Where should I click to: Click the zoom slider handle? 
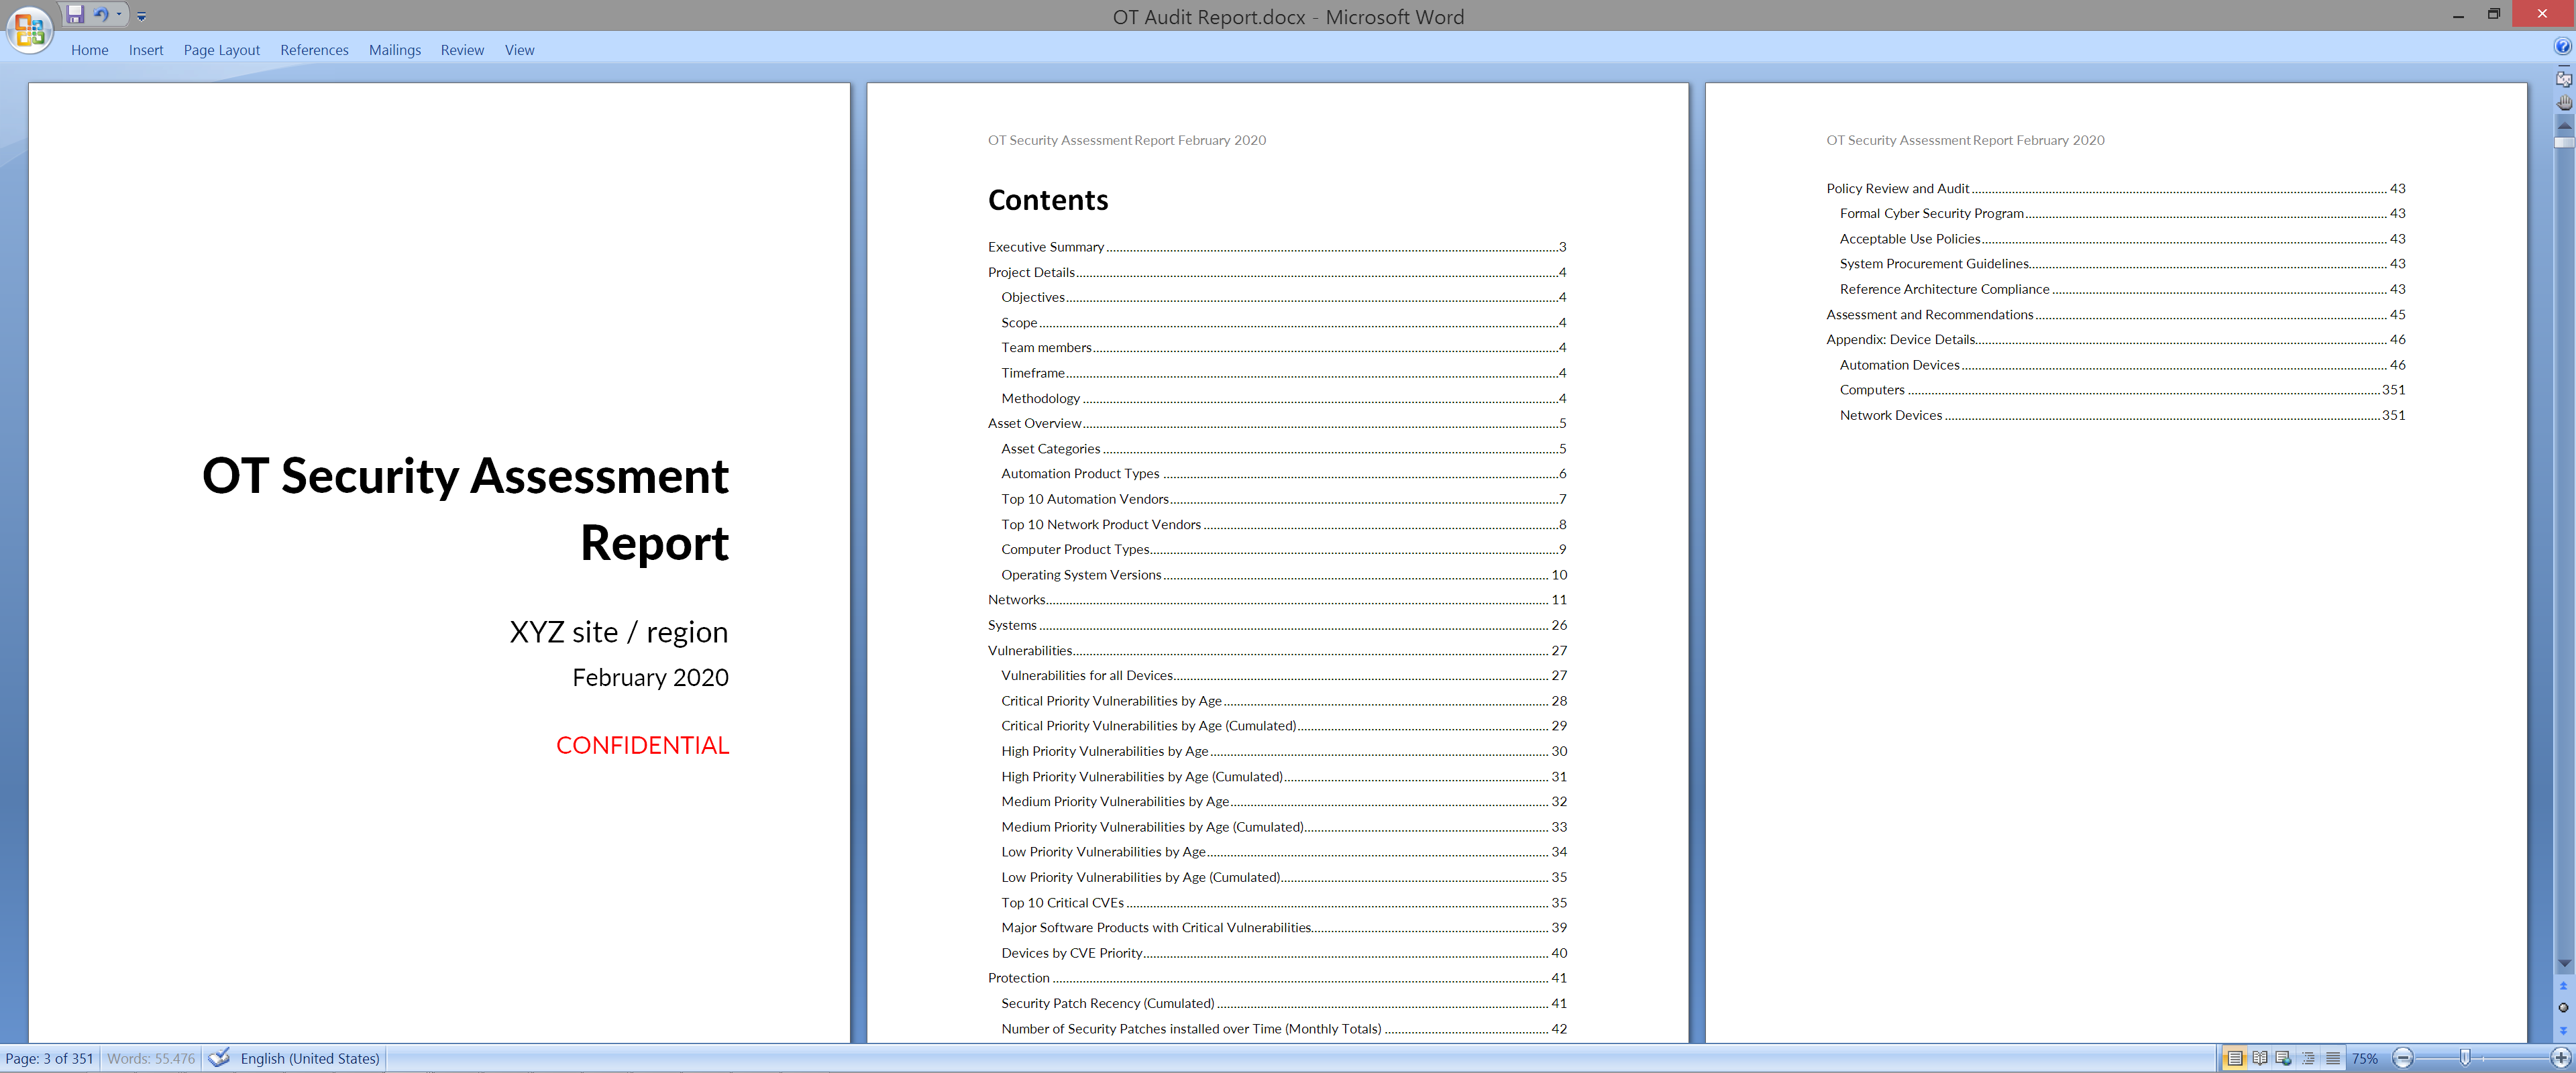(2465, 1058)
